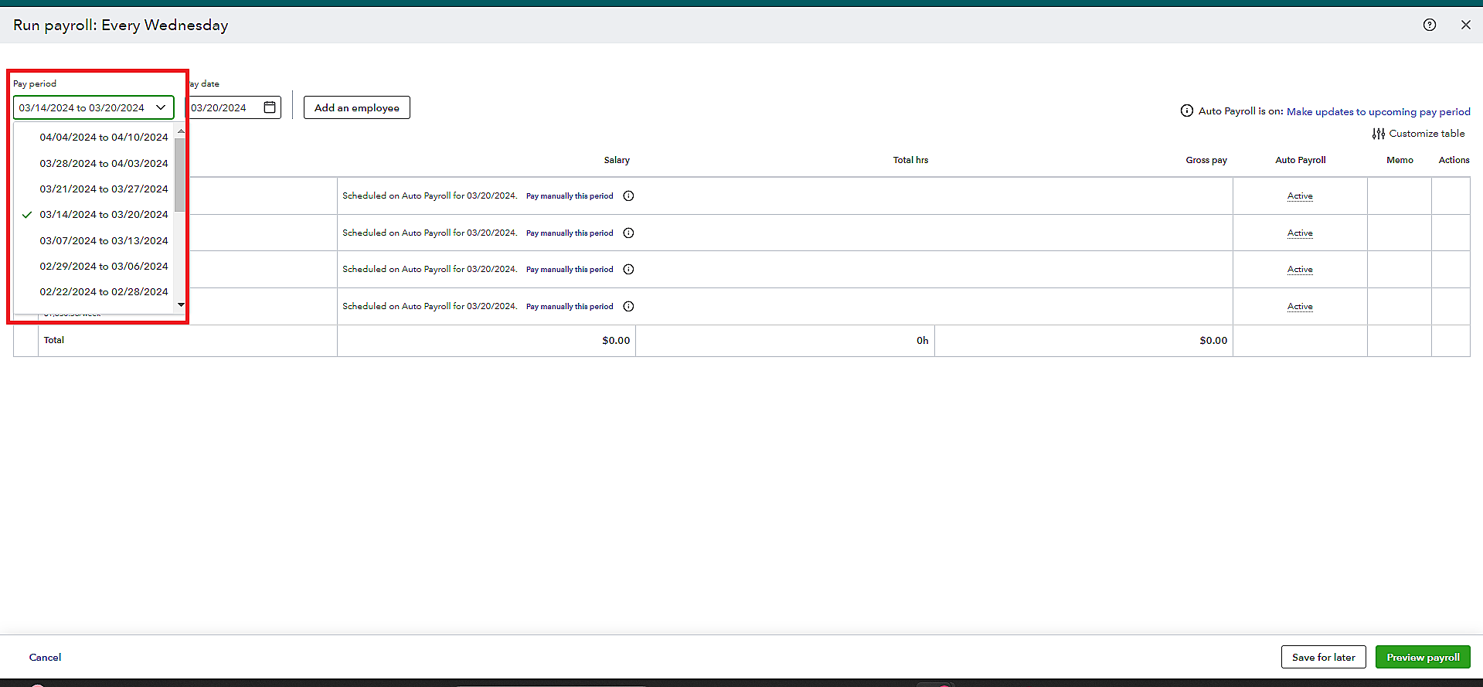The image size is (1483, 687).
Task: Click the Gross pay column header
Action: coord(1206,160)
